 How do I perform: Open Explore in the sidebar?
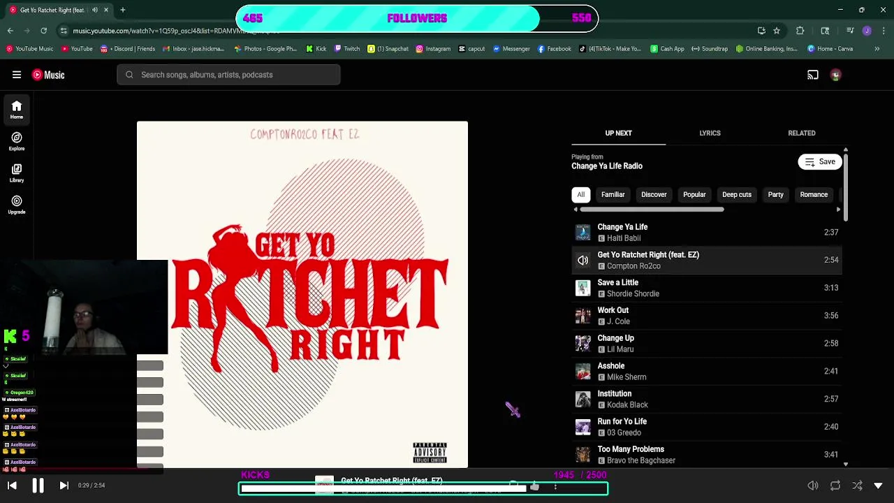(x=17, y=141)
